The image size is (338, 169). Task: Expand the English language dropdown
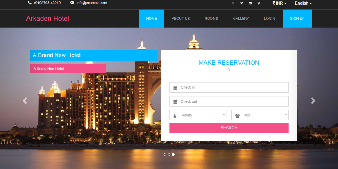click(x=303, y=3)
